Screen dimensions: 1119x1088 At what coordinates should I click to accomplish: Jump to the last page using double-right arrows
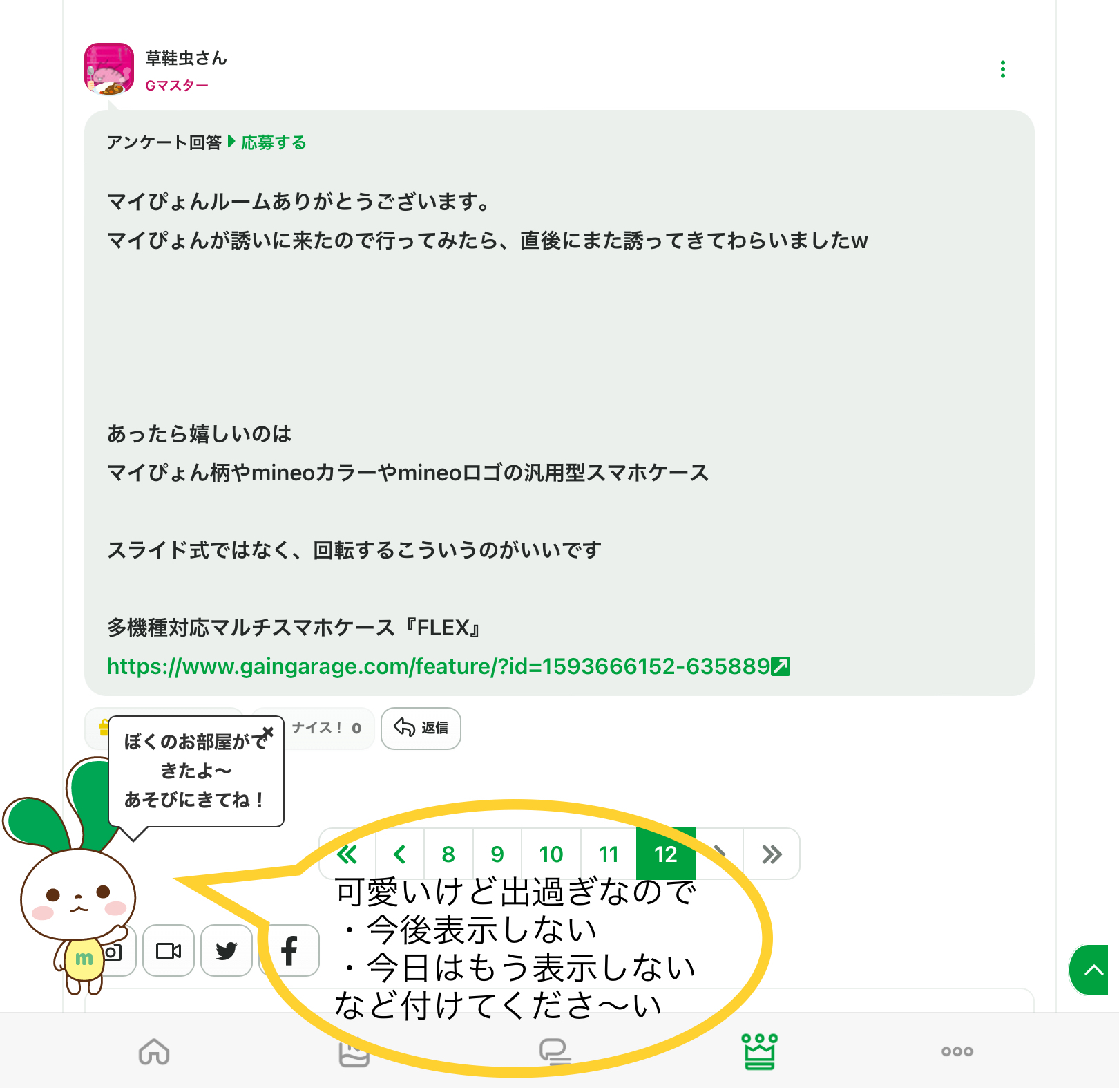click(772, 854)
